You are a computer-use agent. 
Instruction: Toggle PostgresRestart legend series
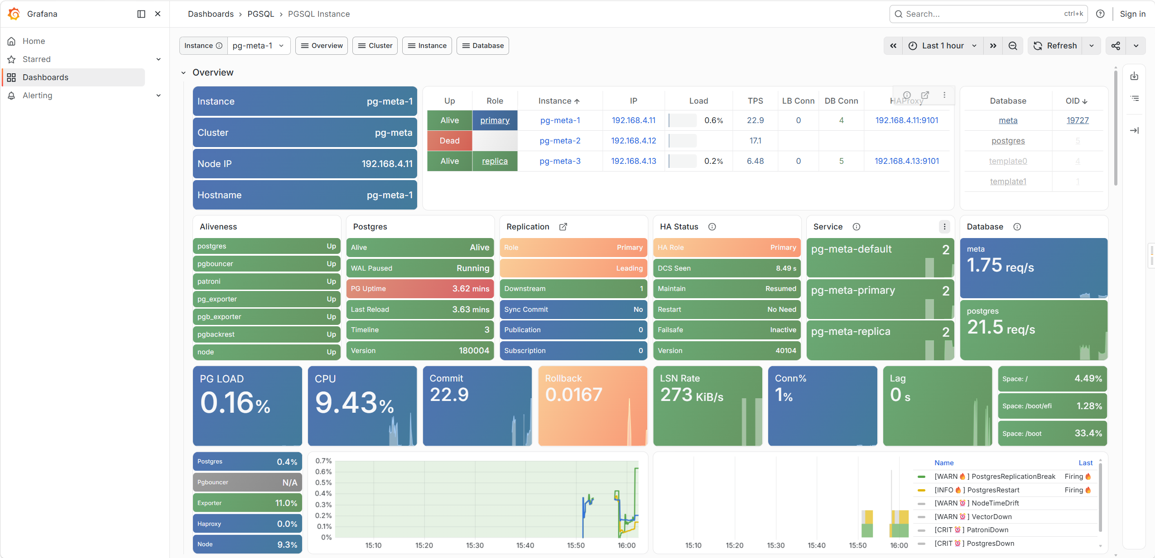pyautogui.click(x=977, y=490)
